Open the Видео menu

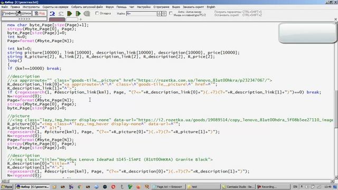[x=176, y=7]
